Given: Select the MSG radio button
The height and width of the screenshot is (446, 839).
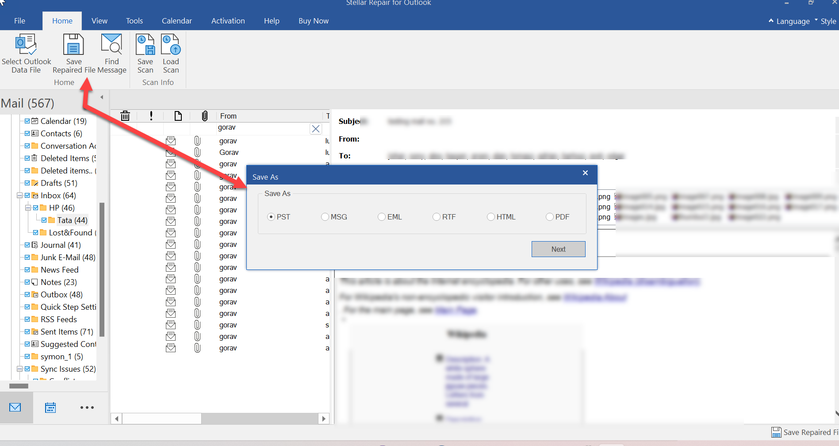Looking at the screenshot, I should click(x=325, y=217).
